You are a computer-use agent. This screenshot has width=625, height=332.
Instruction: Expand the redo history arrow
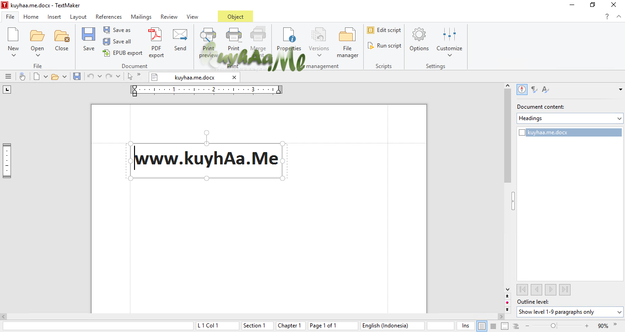click(118, 76)
